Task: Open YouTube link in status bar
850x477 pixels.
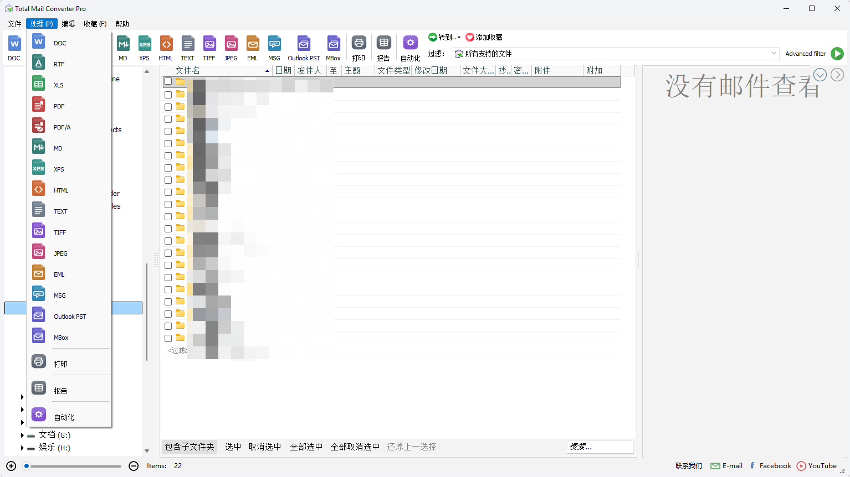Action: point(817,466)
